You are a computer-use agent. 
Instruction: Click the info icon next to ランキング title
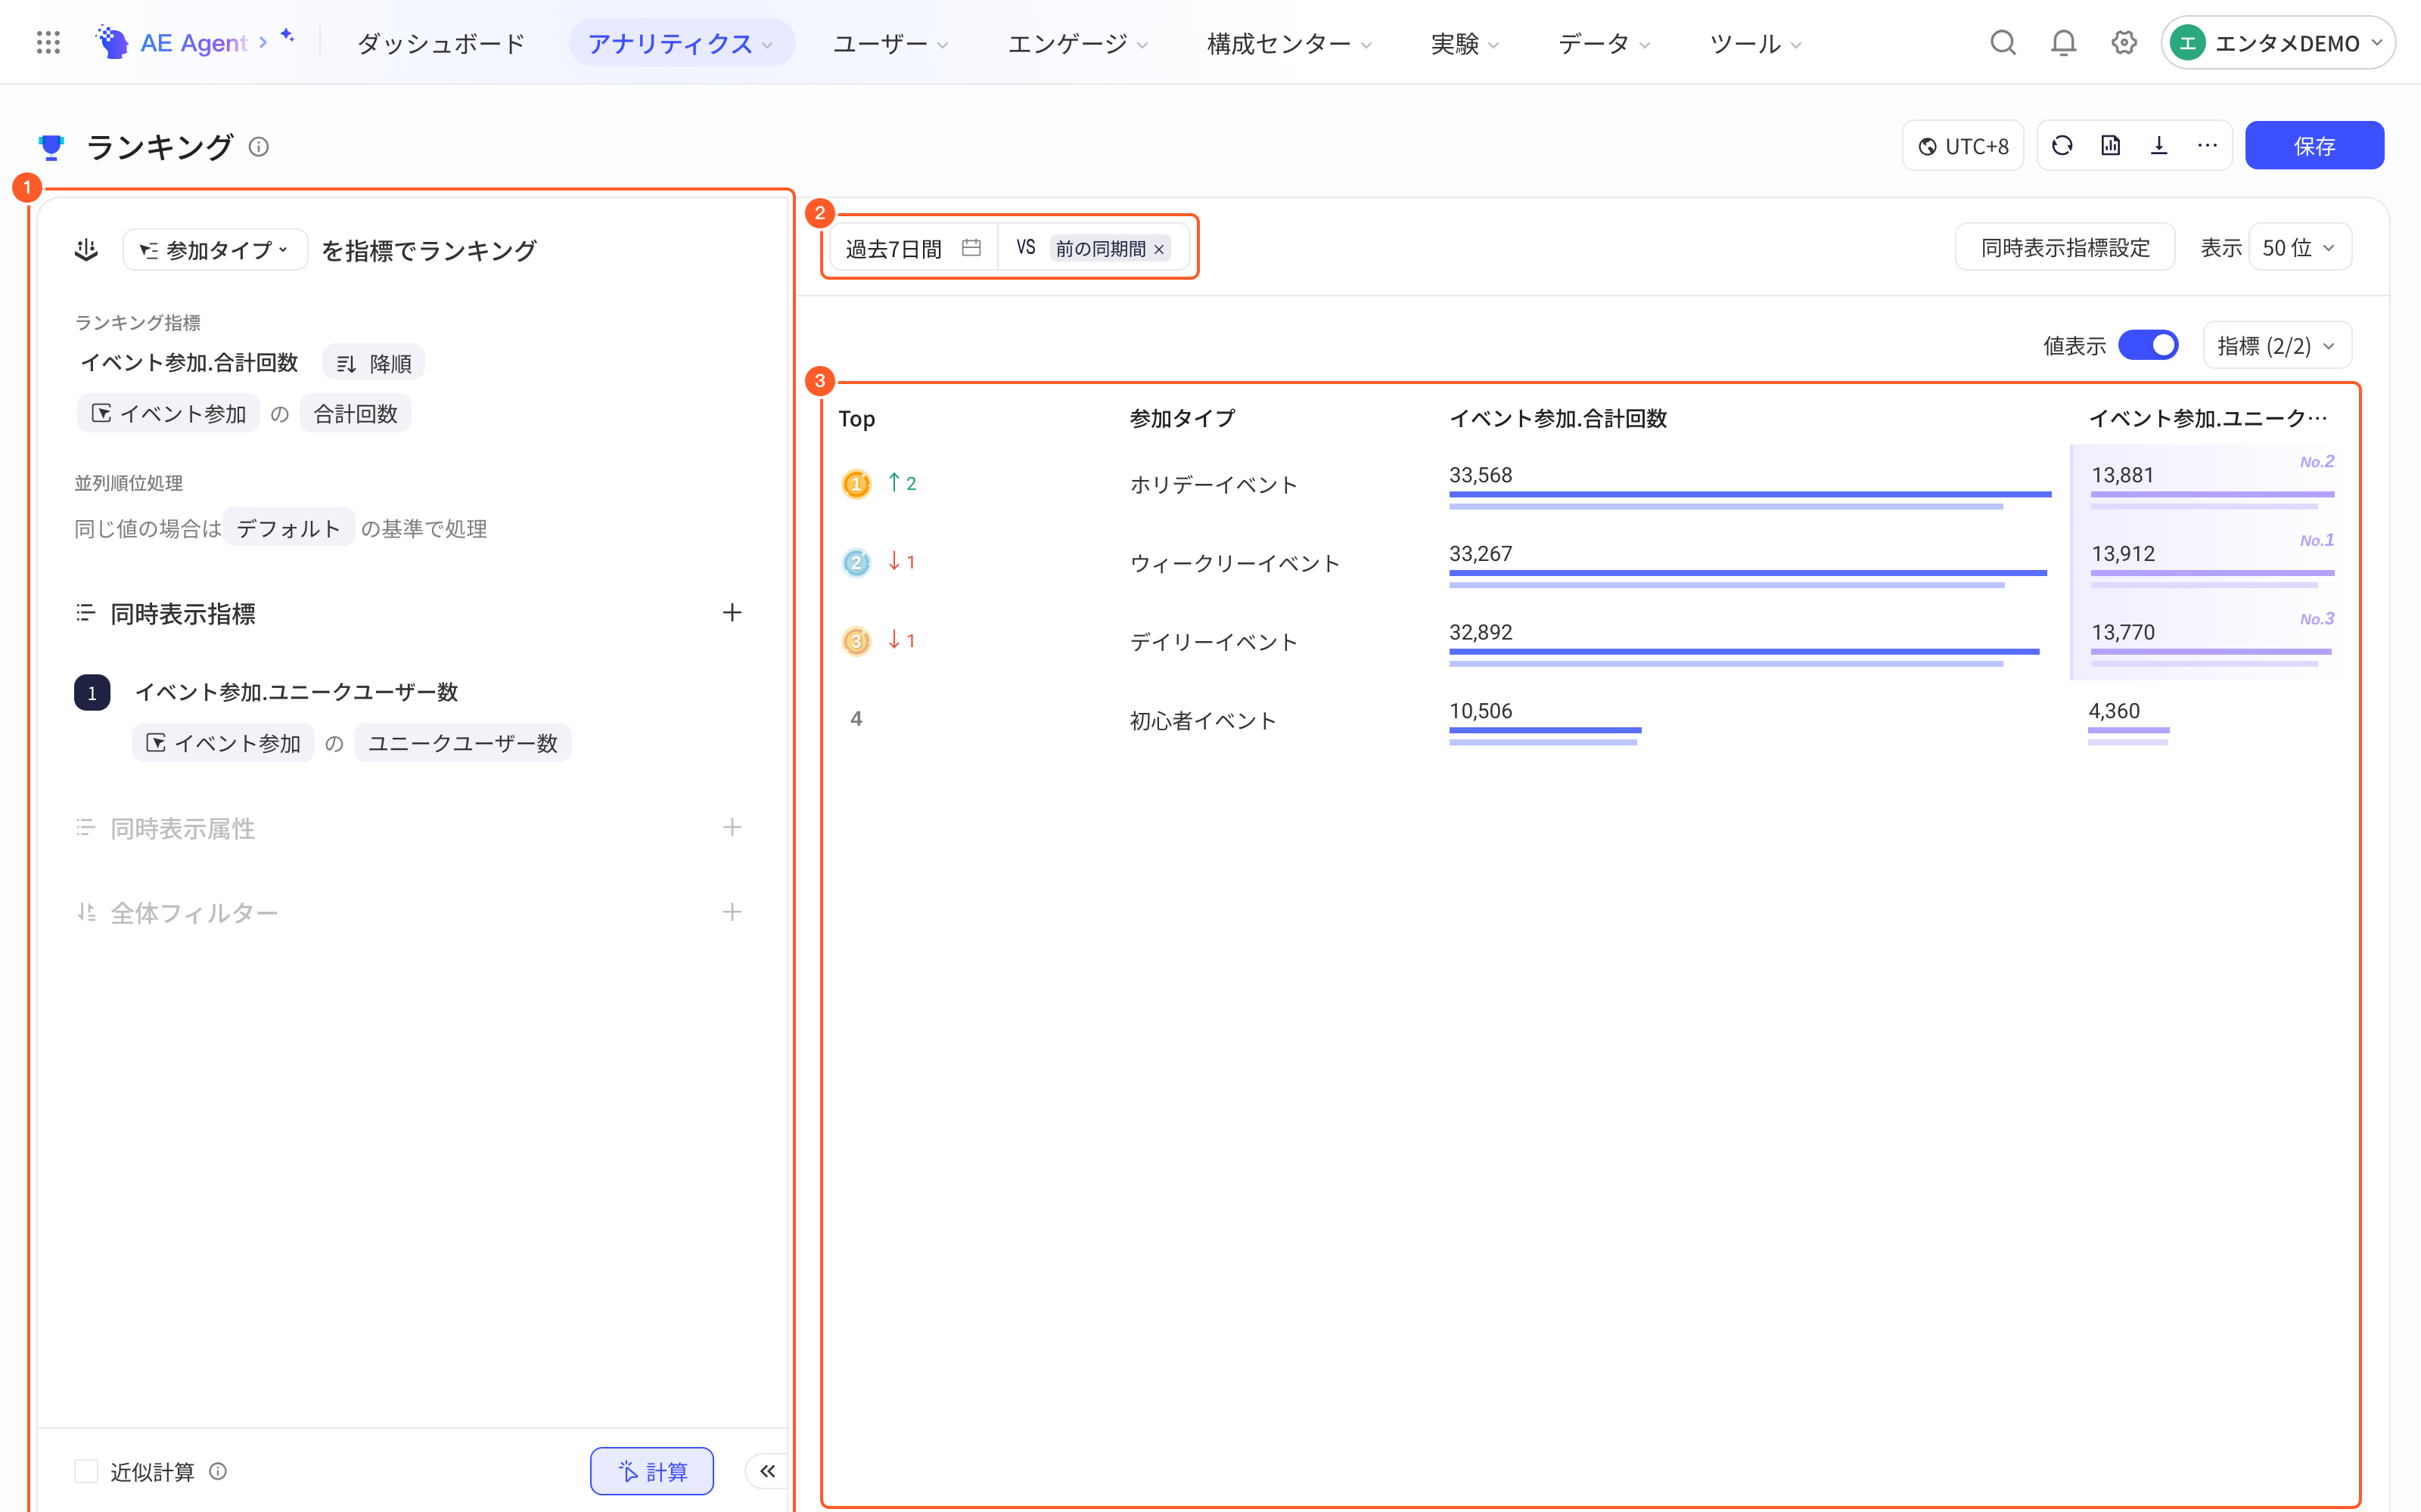(x=259, y=147)
